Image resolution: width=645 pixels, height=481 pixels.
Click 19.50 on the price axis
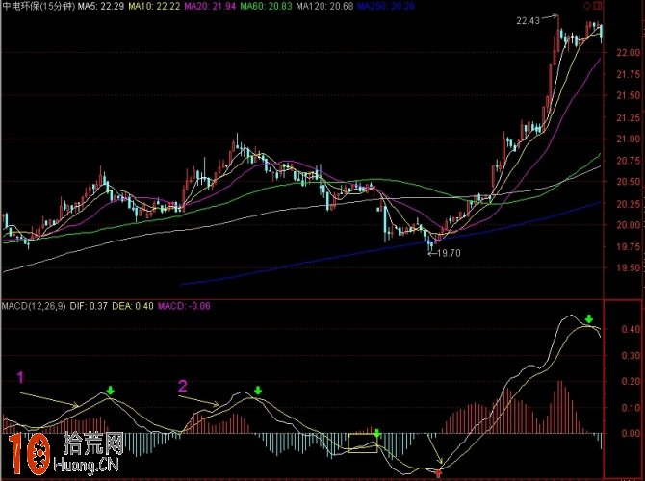(628, 268)
